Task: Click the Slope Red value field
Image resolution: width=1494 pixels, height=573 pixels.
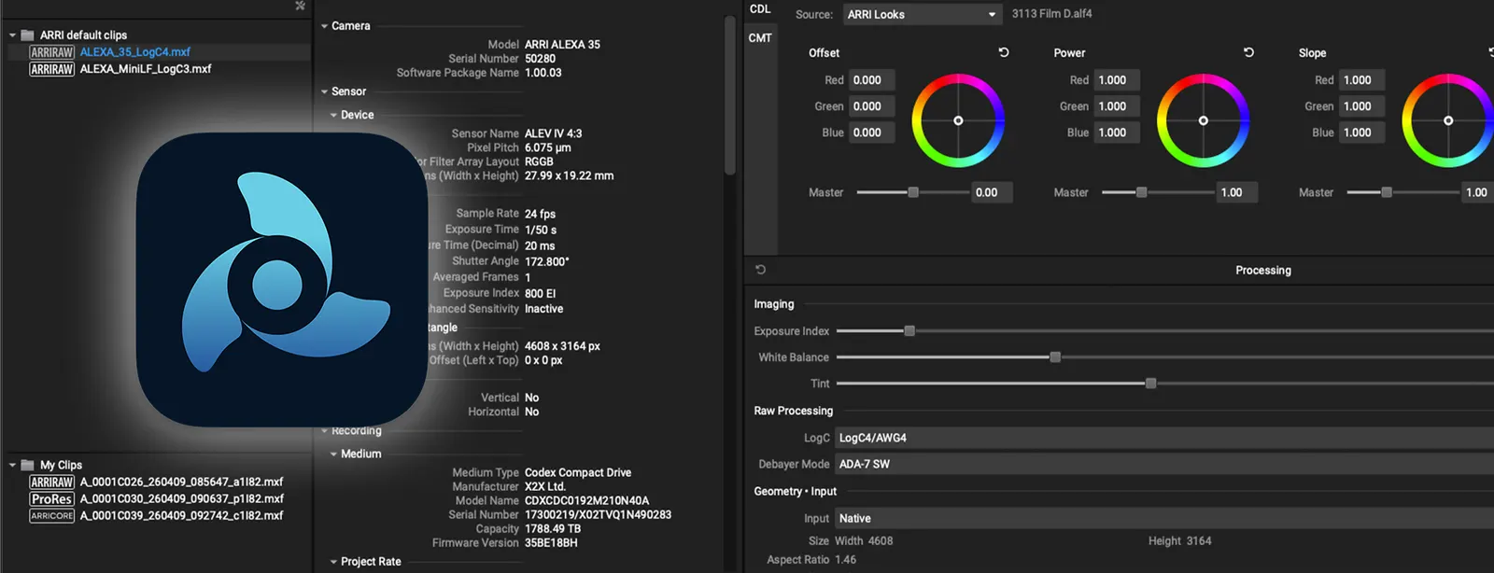Action: (x=1362, y=80)
